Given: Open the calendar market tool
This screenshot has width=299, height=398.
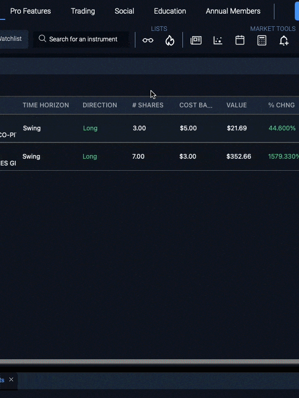Looking at the screenshot, I should click(240, 40).
